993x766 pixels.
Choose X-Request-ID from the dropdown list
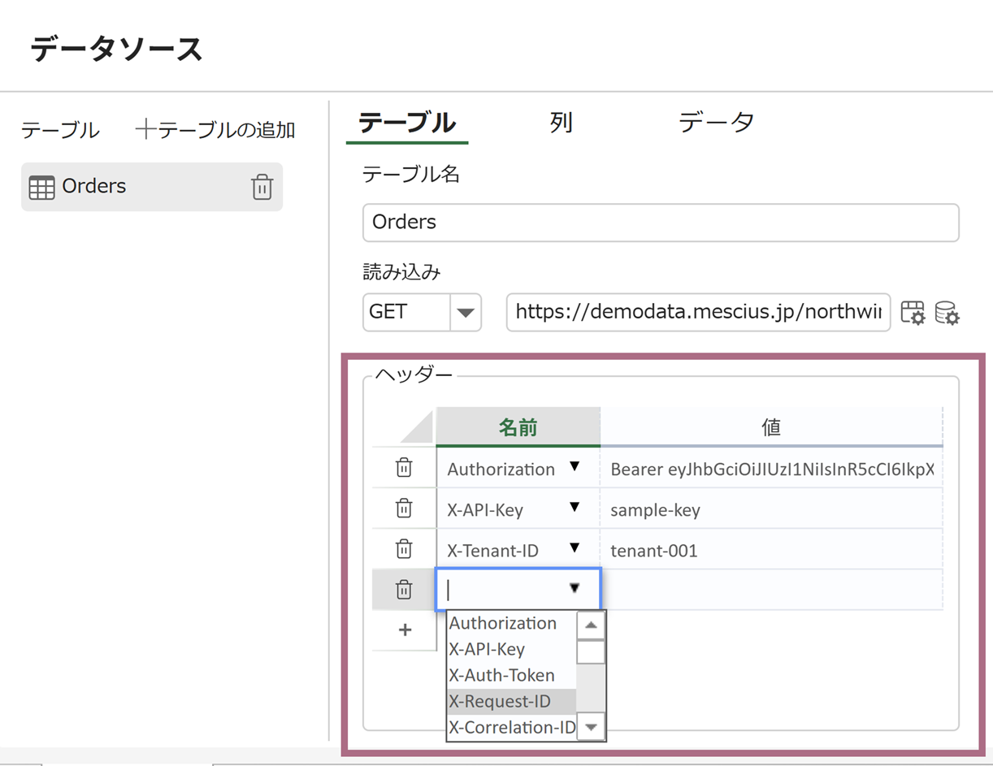(x=511, y=702)
